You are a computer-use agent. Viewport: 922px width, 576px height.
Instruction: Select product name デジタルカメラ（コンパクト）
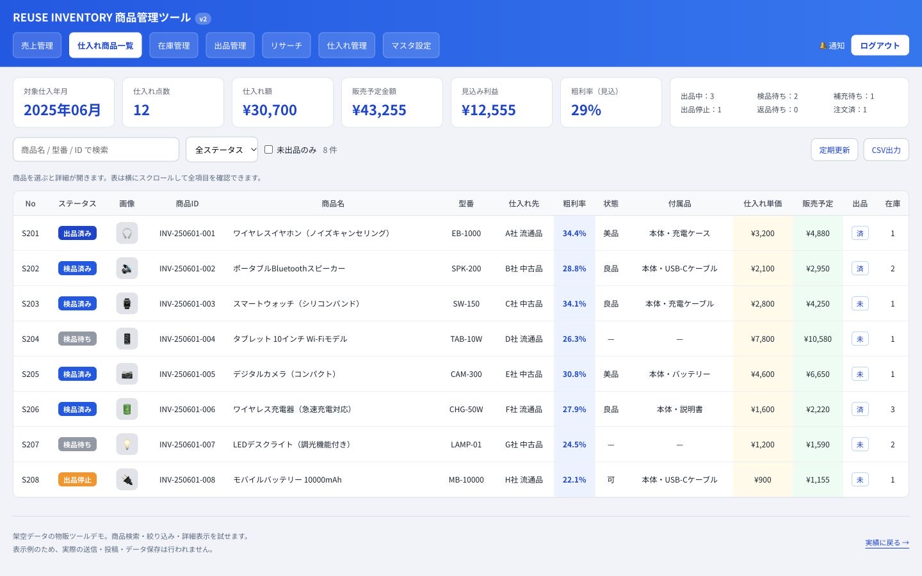pyautogui.click(x=286, y=374)
